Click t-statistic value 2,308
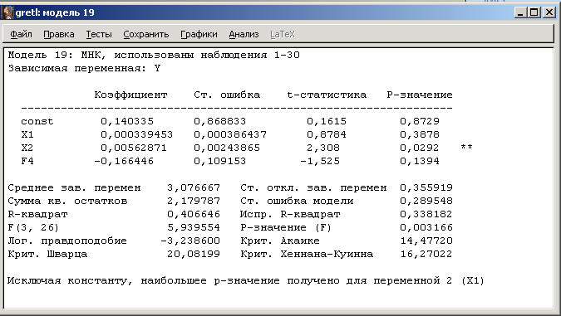Screen dimensions: 561x316 [x=323, y=148]
